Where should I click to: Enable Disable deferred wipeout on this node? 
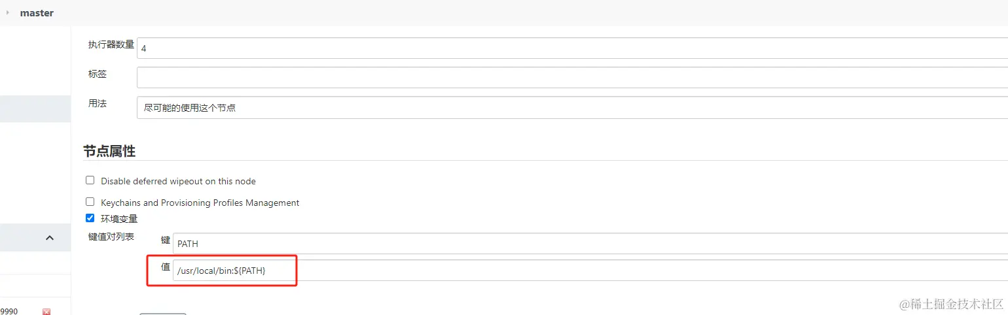pos(90,180)
